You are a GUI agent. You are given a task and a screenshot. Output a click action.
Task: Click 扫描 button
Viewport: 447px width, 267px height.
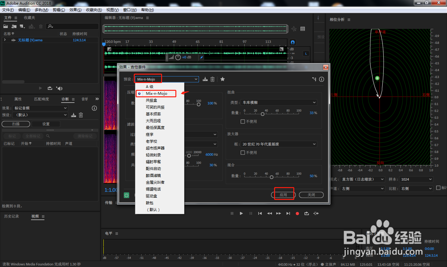(16, 124)
